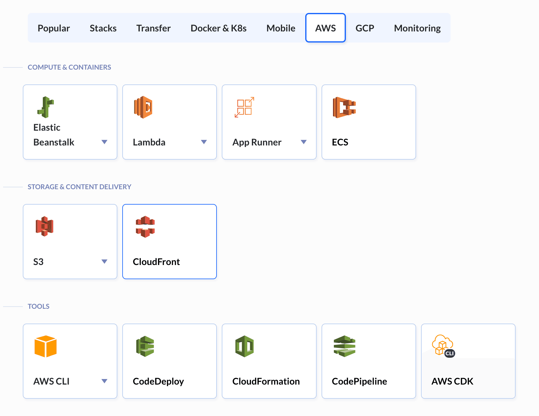Switch to the Popular tab

click(x=54, y=28)
